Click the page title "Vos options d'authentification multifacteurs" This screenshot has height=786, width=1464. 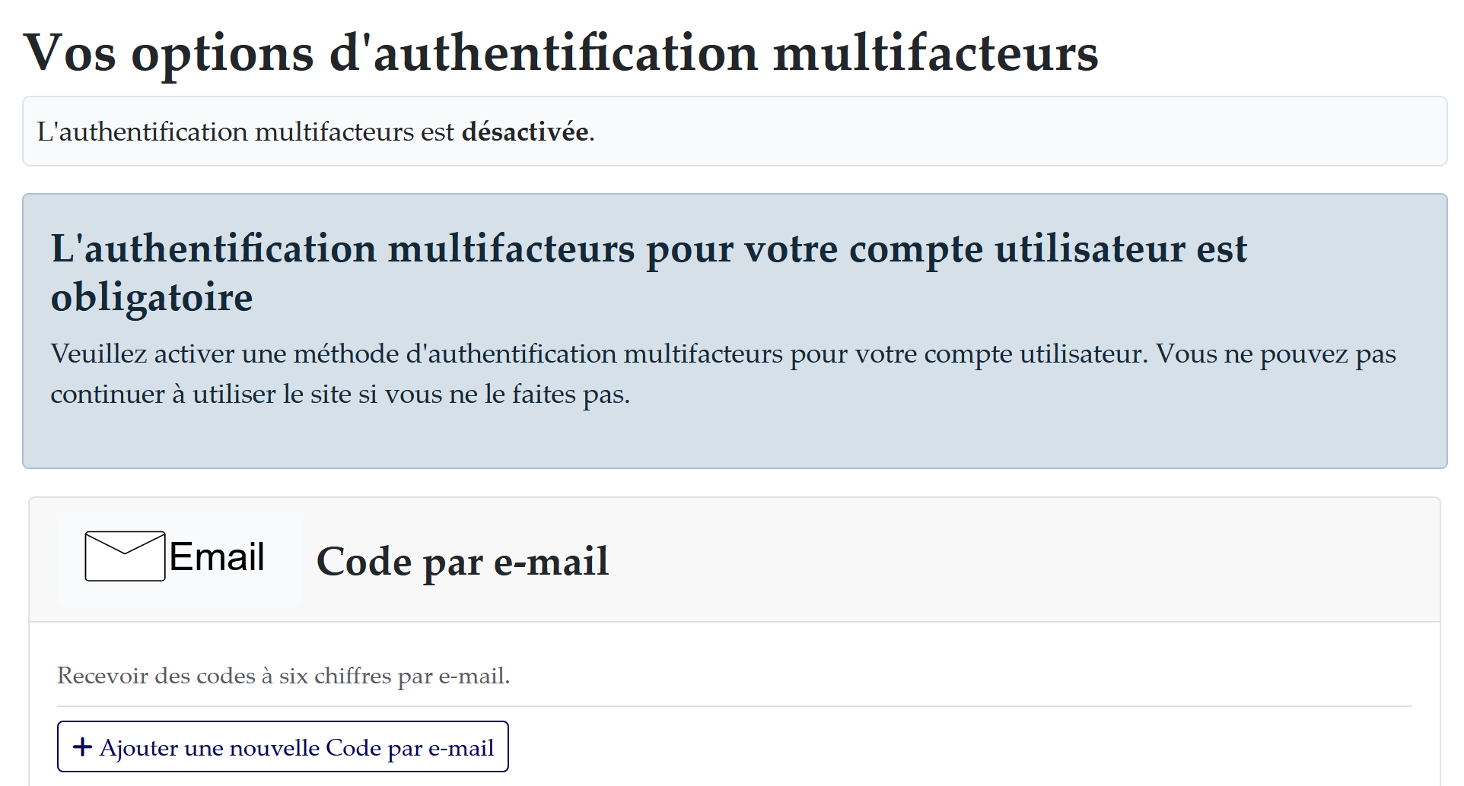click(x=561, y=53)
